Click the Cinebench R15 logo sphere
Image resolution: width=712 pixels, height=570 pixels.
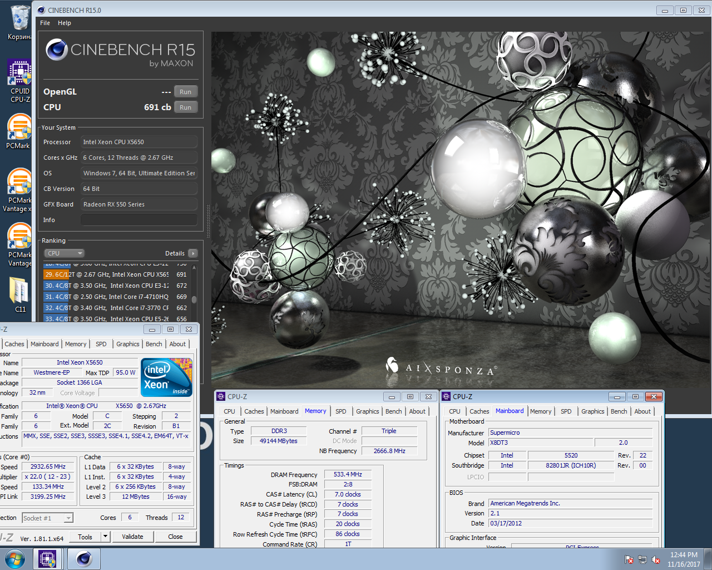(57, 50)
